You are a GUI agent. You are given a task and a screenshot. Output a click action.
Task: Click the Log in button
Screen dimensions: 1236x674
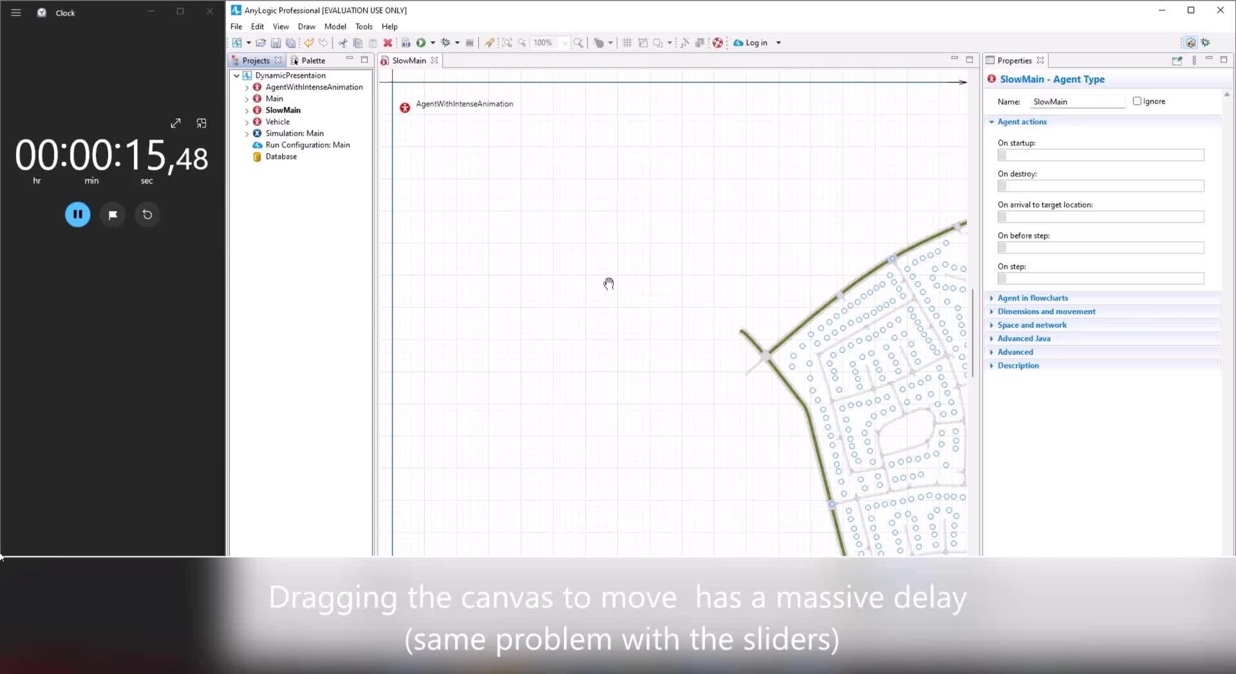click(x=756, y=42)
